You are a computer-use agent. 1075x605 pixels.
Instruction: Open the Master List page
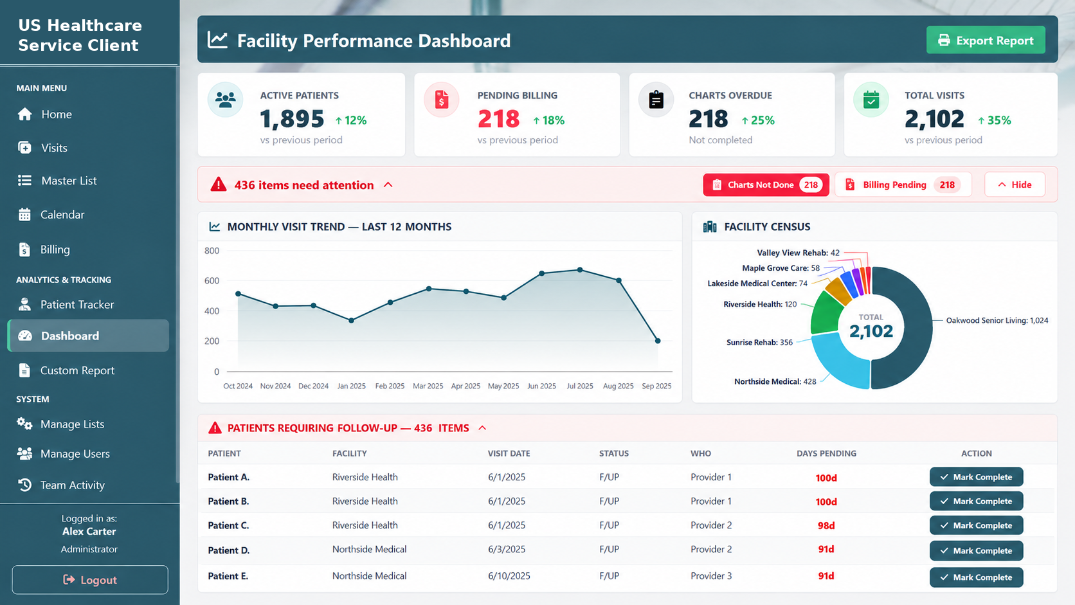pos(88,181)
